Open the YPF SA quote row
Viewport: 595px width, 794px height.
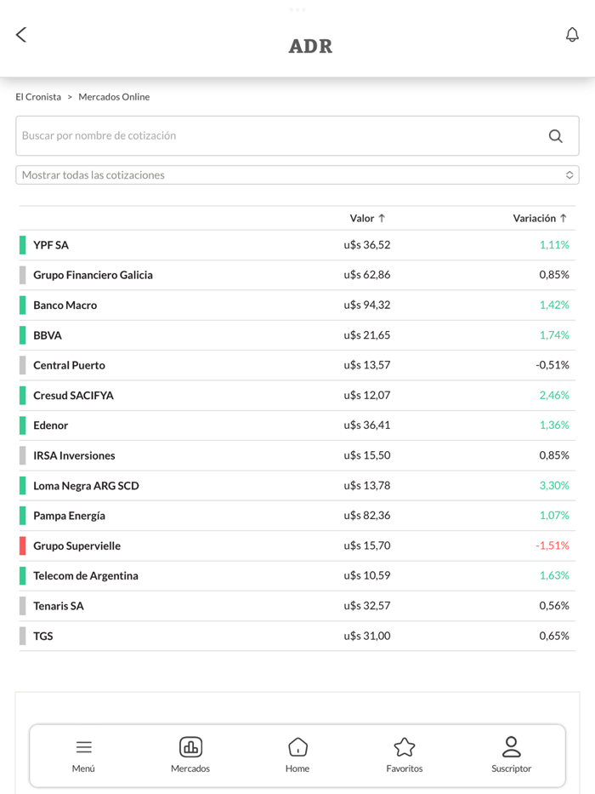[x=51, y=245]
